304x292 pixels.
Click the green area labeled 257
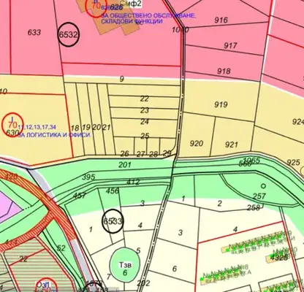click(x=259, y=196)
